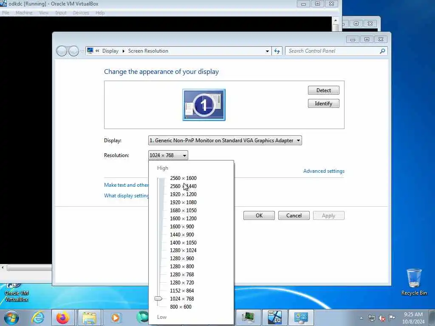
Task: Open Advanced settings link
Action: (x=324, y=171)
